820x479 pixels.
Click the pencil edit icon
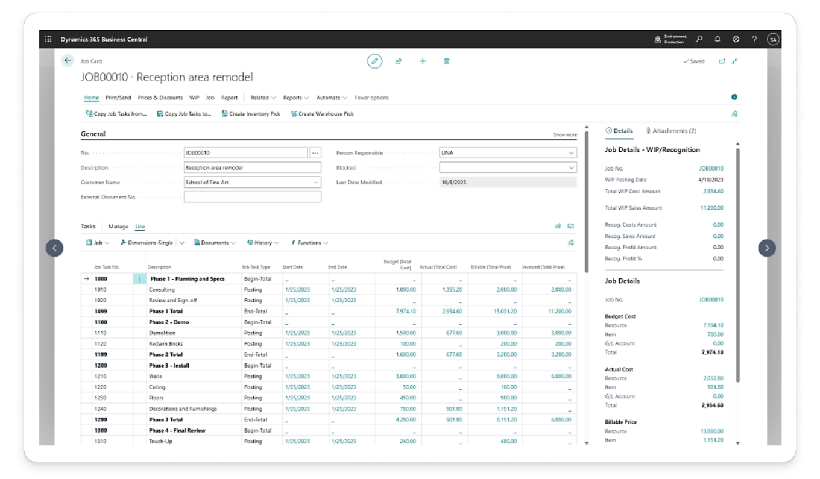point(374,61)
